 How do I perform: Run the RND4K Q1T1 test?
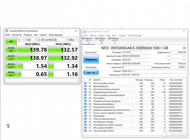point(11,74)
